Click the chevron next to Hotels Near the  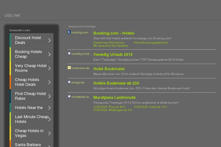[49, 108]
